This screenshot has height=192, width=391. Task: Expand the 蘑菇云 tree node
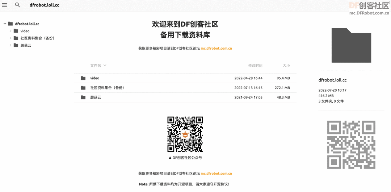(10, 45)
